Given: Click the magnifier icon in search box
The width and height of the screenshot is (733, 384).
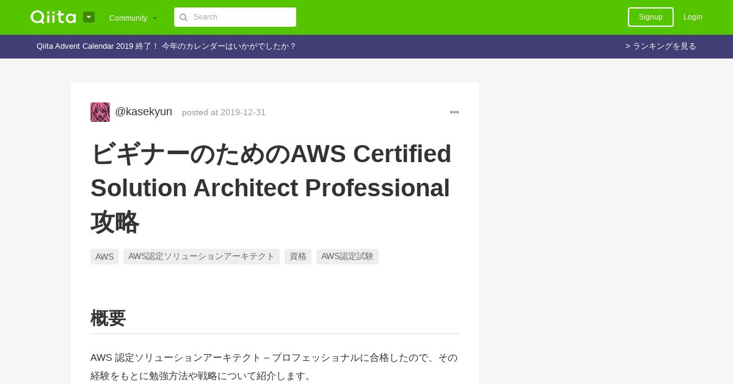Looking at the screenshot, I should point(183,17).
